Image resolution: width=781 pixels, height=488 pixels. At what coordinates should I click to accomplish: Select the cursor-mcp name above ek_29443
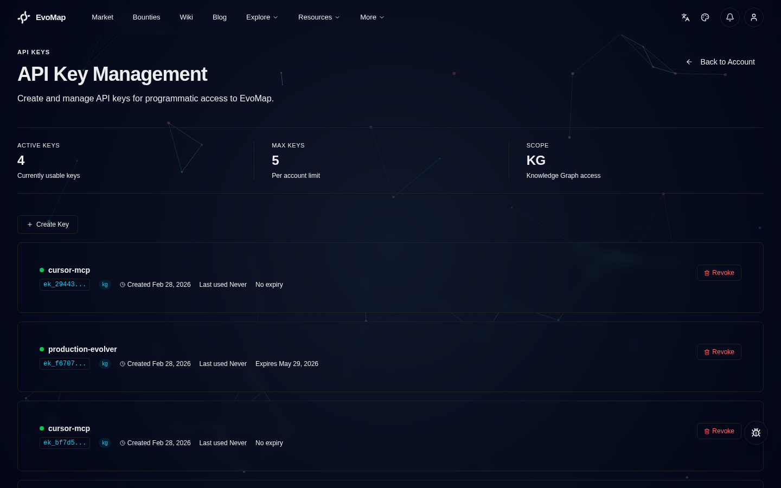[69, 270]
